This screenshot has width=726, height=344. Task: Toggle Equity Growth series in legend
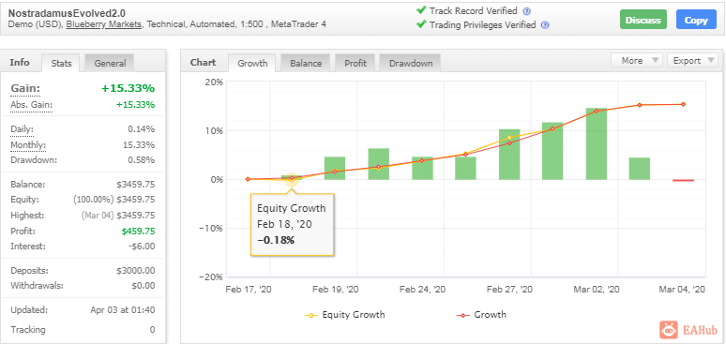point(344,315)
